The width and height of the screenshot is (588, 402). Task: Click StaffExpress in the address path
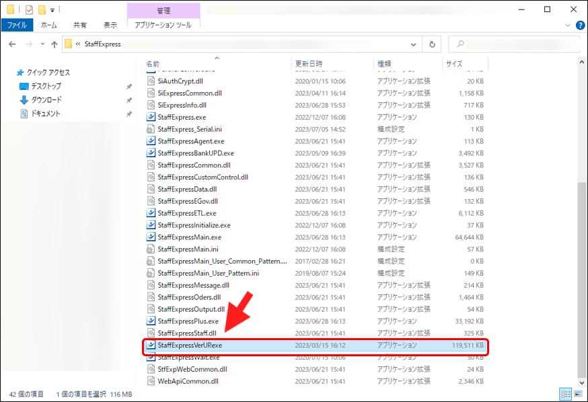103,44
